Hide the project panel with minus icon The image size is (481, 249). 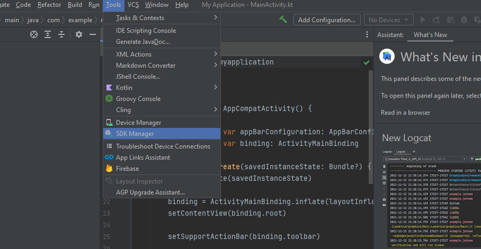pos(93,34)
